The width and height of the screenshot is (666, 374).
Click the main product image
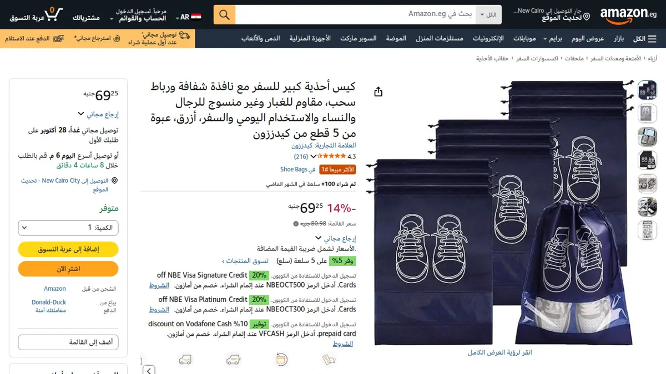tap(500, 213)
